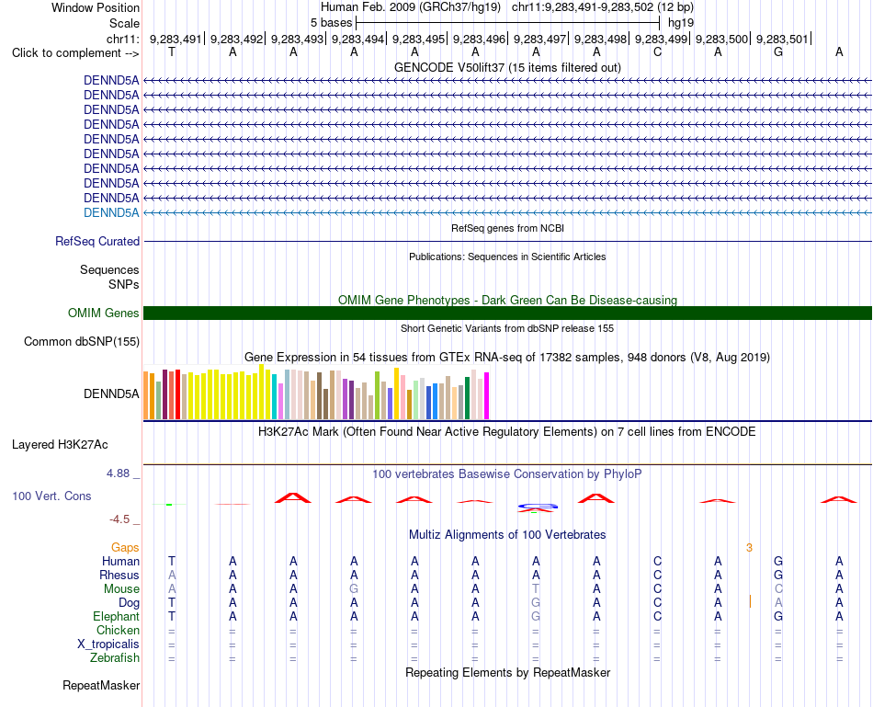Image resolution: width=873 pixels, height=707 pixels.
Task: Click the Mouse species label
Action: (x=121, y=589)
